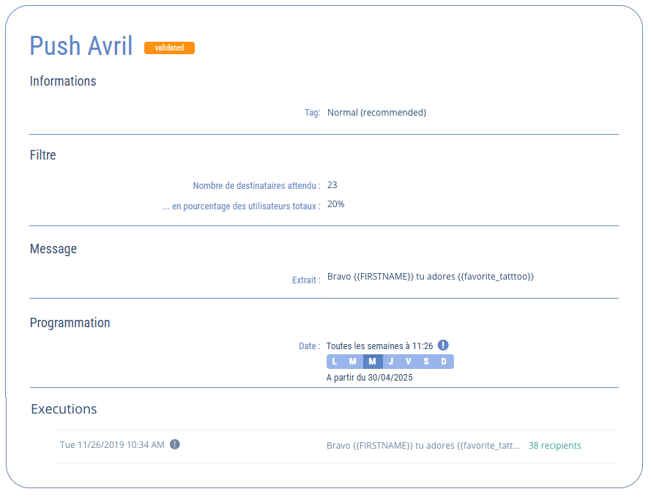Click the Push Avril campaign title
The height and width of the screenshot is (497, 651).
81,46
